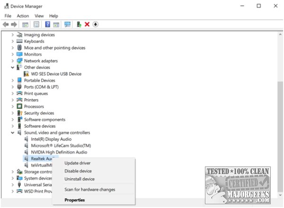Click the Help question-mark toolbar icon
The image size is (284, 208).
pos(48,24)
